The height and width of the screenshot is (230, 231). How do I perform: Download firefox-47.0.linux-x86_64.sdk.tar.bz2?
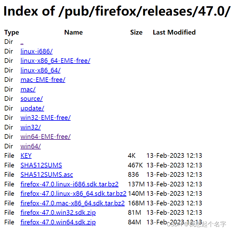pyautogui.click(x=73, y=194)
